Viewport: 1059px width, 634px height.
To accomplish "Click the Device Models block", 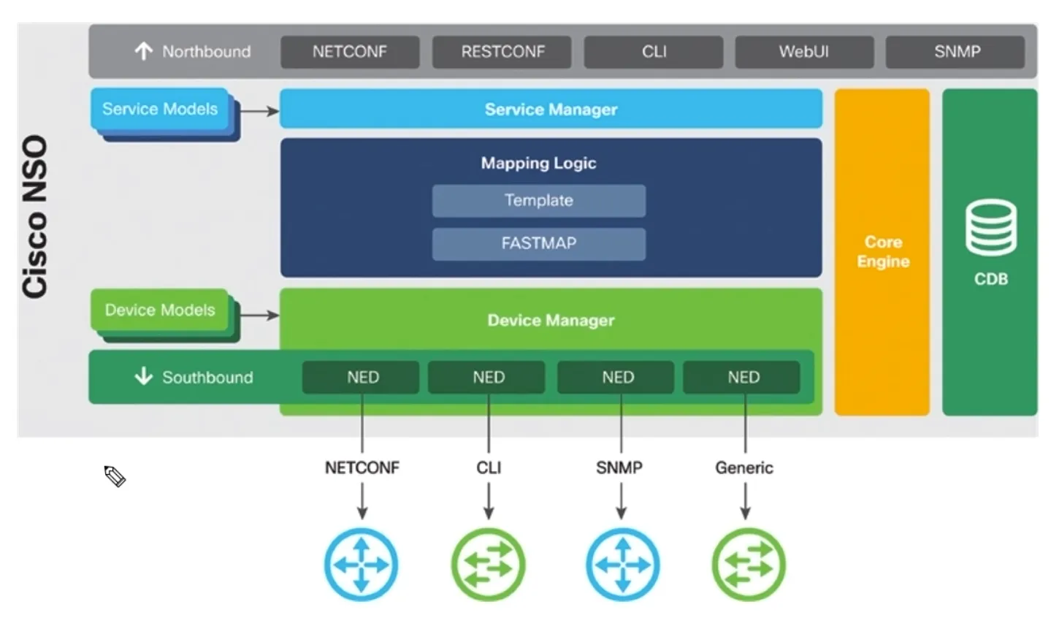I will click(x=160, y=310).
